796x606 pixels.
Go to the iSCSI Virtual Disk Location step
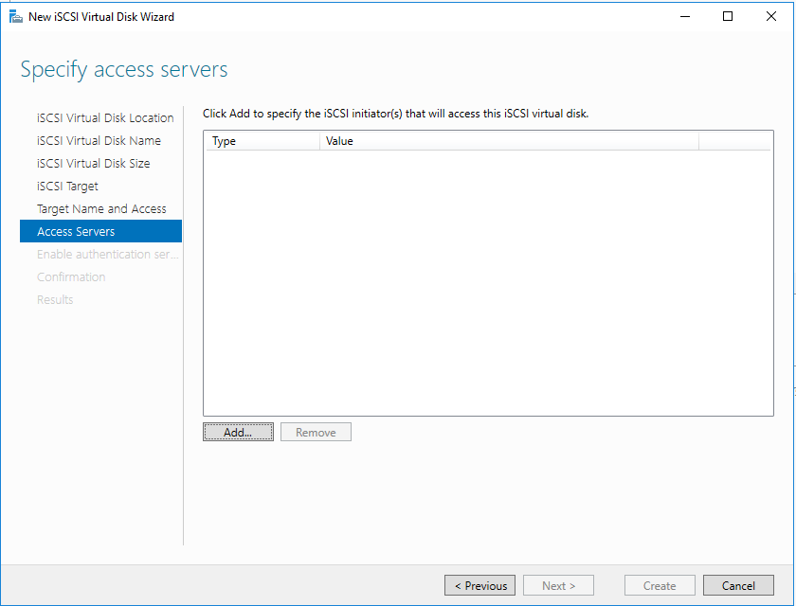tap(105, 118)
